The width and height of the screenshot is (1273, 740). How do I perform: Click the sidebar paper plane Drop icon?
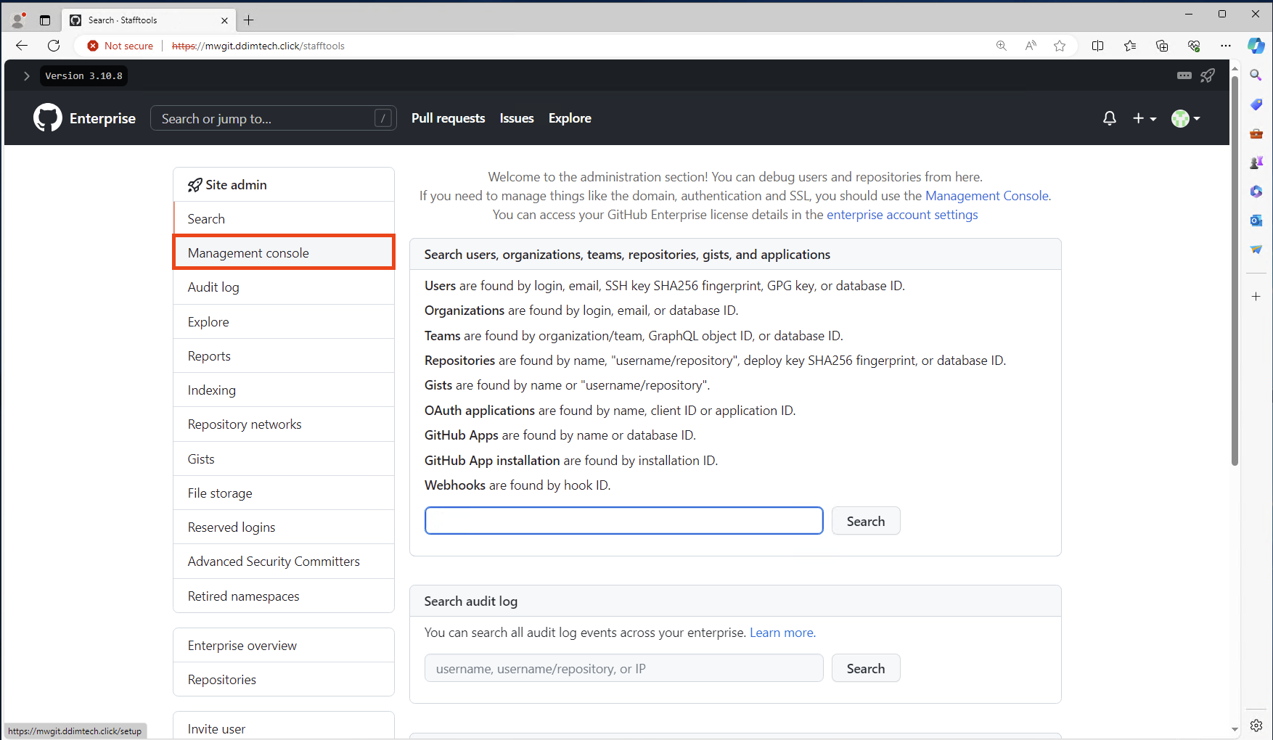[x=1256, y=250]
